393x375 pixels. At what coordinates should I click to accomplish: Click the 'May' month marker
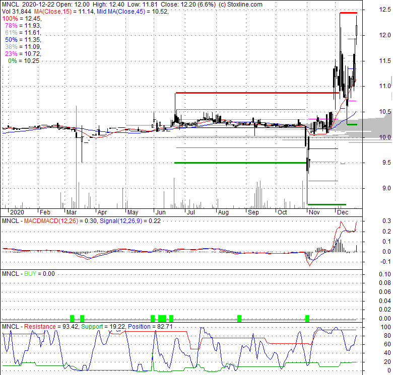133,212
